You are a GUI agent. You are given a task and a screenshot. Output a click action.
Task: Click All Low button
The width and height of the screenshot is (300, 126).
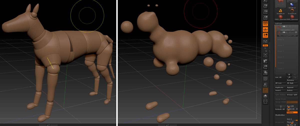tap(280, 83)
